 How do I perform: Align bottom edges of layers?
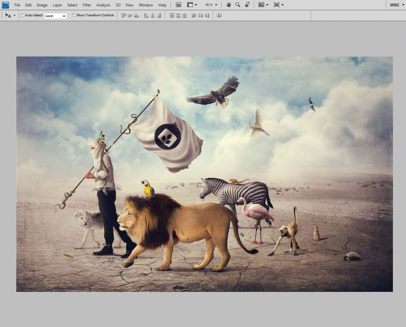click(136, 15)
